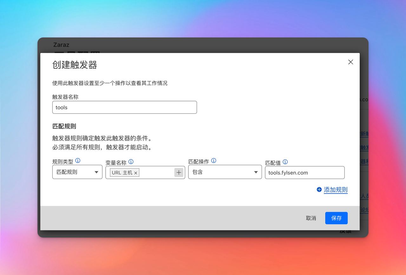
Task: Click the info icon next to 匹配值
Action: (x=285, y=162)
